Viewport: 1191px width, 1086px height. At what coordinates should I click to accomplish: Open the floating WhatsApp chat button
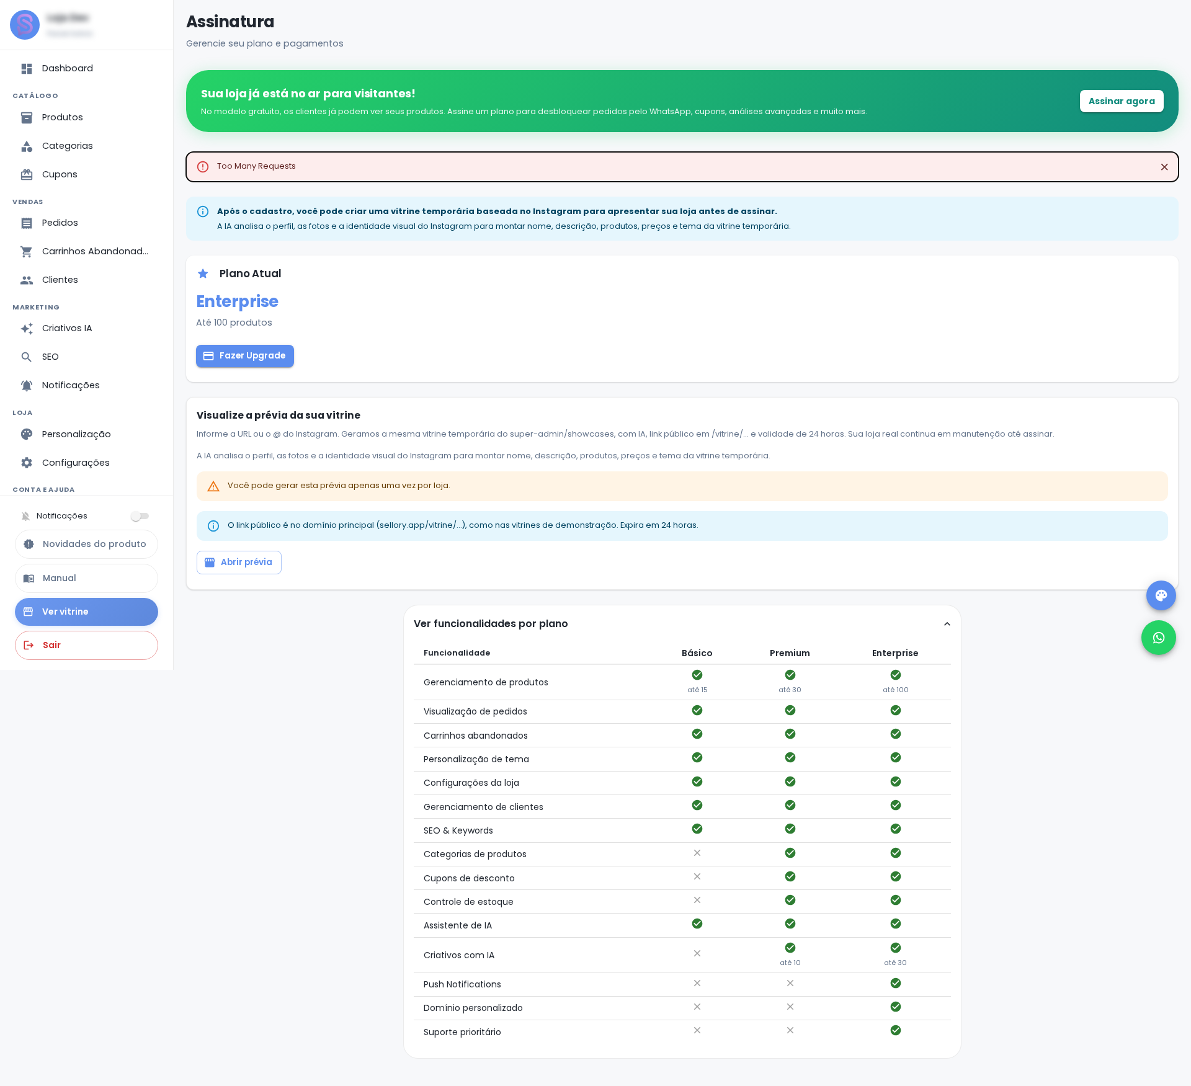(1159, 638)
